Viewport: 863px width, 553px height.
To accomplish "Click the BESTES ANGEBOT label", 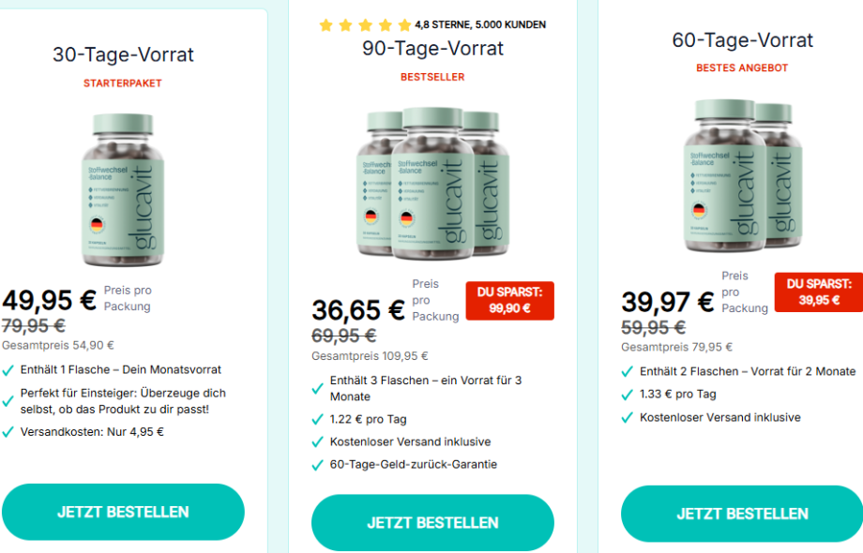I will point(742,67).
